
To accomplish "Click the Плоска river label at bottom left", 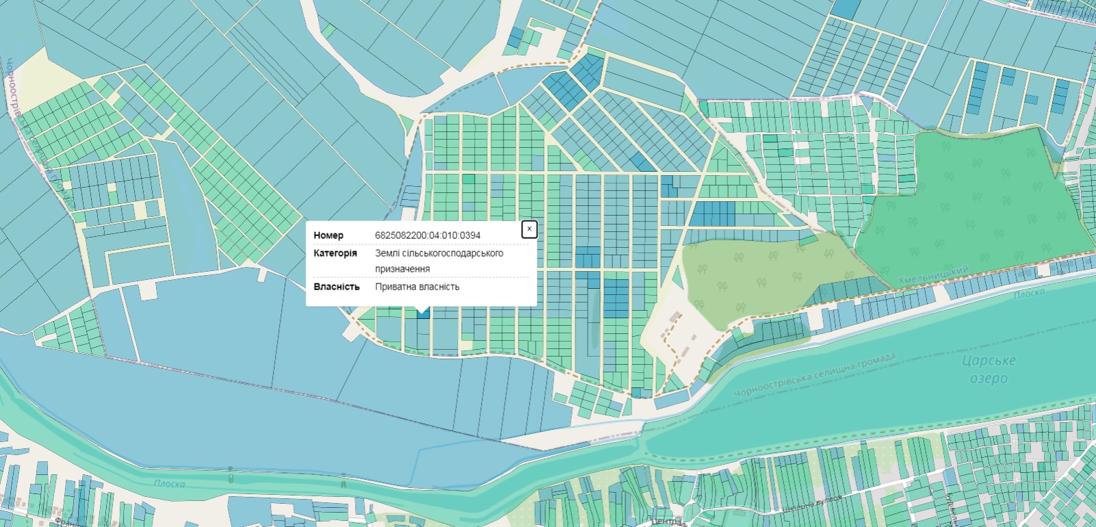I will tap(169, 483).
